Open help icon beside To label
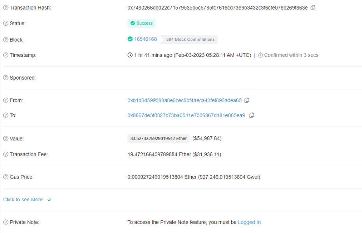The width and height of the screenshot is (362, 233). coord(6,115)
